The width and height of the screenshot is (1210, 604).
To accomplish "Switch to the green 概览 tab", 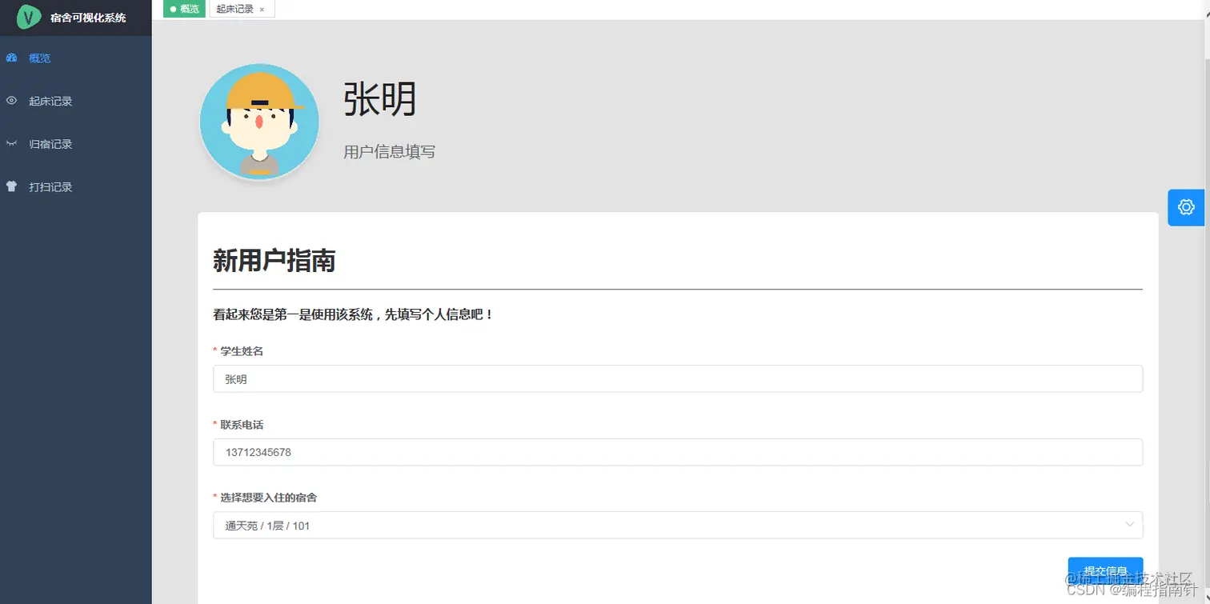I will 185,9.
